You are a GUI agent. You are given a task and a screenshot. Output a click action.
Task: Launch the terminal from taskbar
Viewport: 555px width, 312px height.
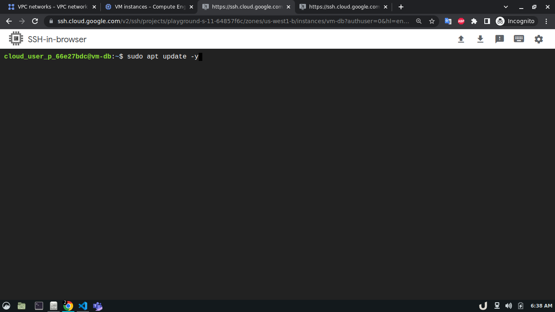(39, 306)
